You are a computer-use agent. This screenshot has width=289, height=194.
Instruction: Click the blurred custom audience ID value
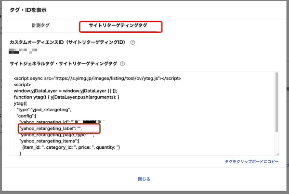point(23,51)
